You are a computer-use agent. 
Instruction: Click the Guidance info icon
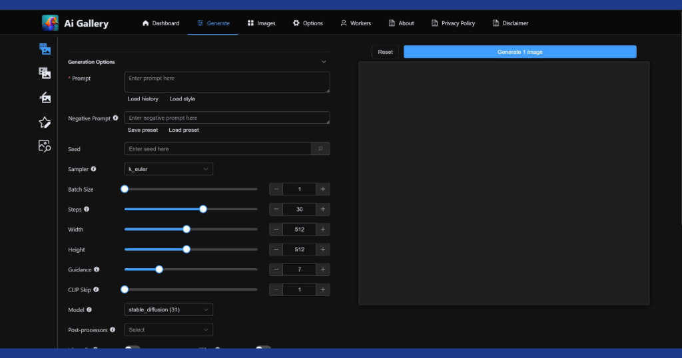click(x=97, y=269)
